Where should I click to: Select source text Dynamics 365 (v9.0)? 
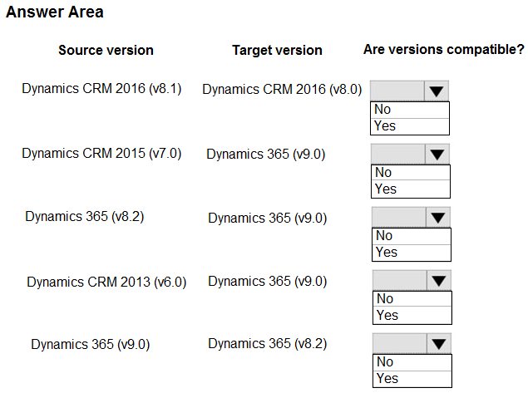point(91,345)
